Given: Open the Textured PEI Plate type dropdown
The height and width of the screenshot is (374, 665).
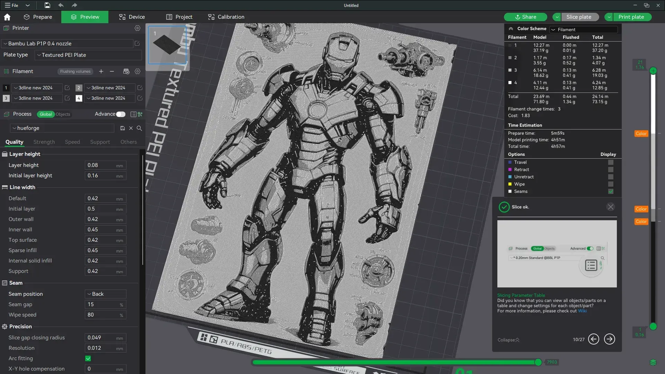Looking at the screenshot, I should click(x=88, y=55).
